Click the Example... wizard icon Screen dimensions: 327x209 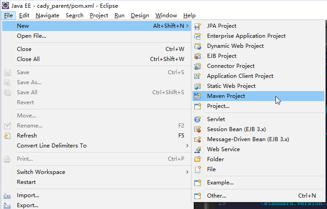(x=197, y=183)
